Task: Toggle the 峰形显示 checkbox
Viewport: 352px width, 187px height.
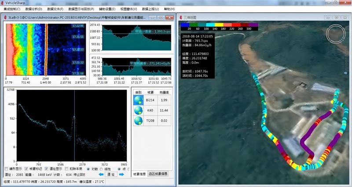Action: point(6,168)
